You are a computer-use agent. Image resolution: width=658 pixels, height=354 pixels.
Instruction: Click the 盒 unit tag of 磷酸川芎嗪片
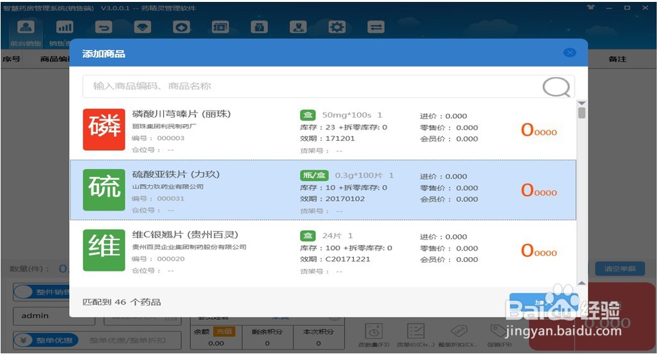(307, 115)
